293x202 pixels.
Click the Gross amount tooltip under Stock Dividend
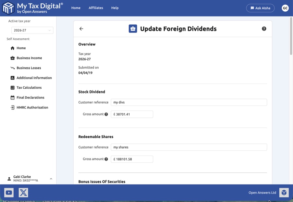pos(107,114)
